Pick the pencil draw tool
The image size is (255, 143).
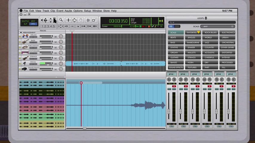[94, 20]
